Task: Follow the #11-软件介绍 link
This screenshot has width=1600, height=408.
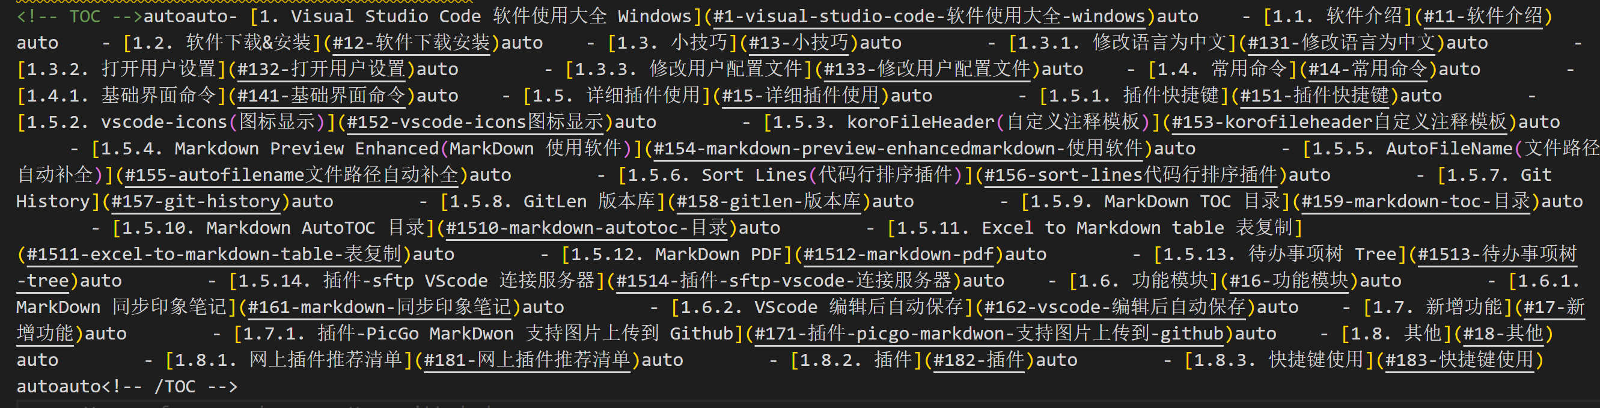Action: point(1483,16)
